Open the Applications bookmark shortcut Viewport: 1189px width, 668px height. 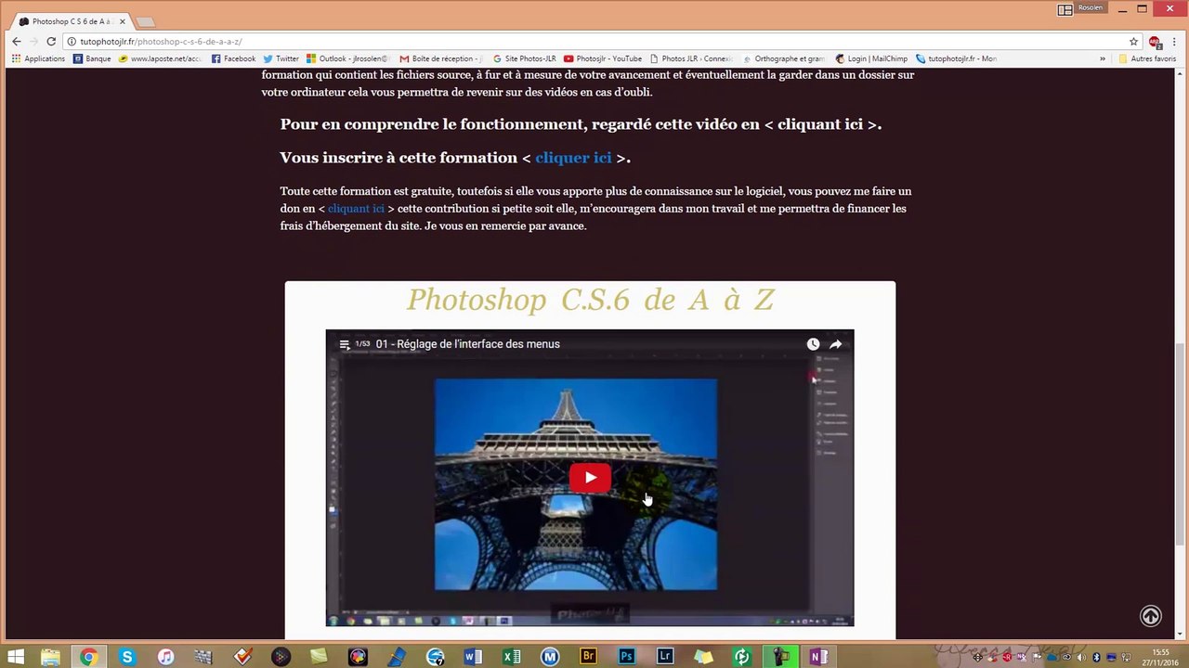click(38, 58)
